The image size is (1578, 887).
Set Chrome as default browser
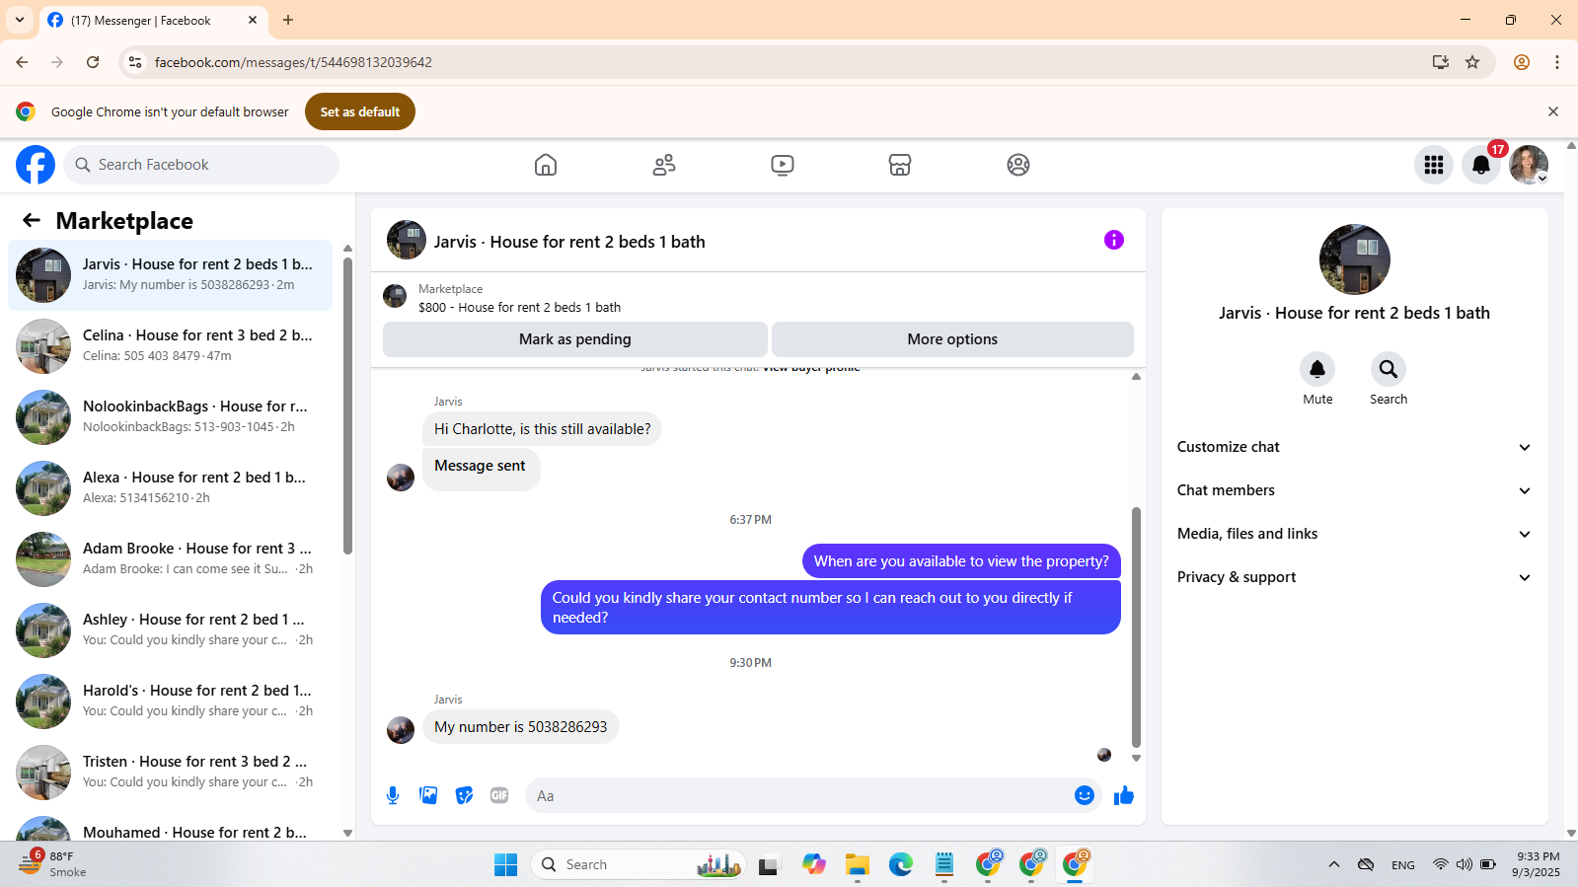pyautogui.click(x=360, y=111)
